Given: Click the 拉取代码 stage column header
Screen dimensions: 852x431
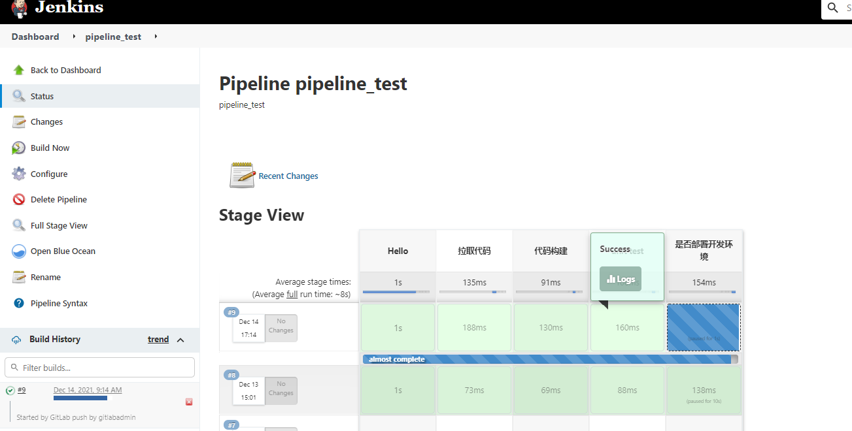Looking at the screenshot, I should pyautogui.click(x=474, y=251).
